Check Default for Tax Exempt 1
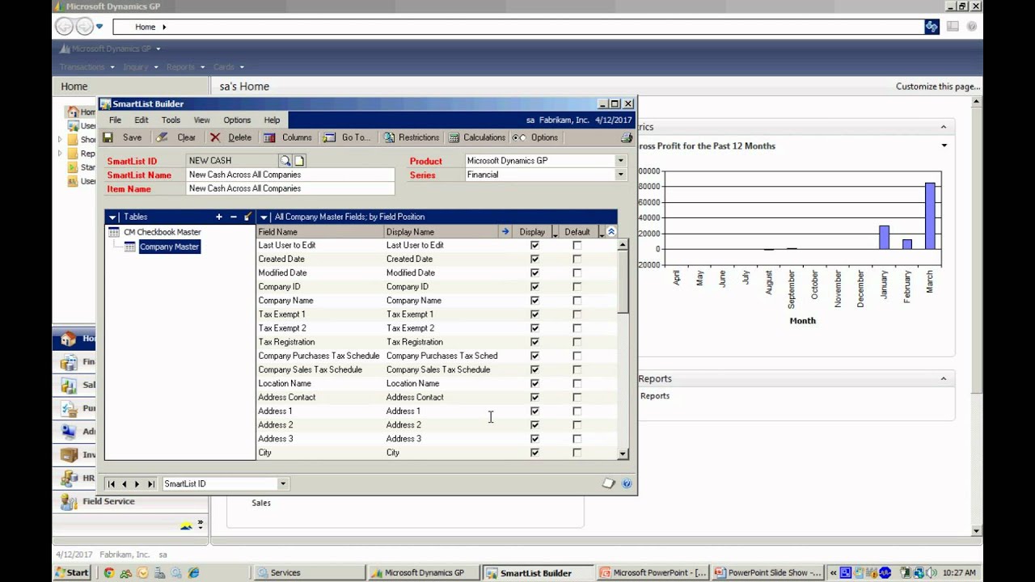The width and height of the screenshot is (1035, 582). click(x=577, y=314)
